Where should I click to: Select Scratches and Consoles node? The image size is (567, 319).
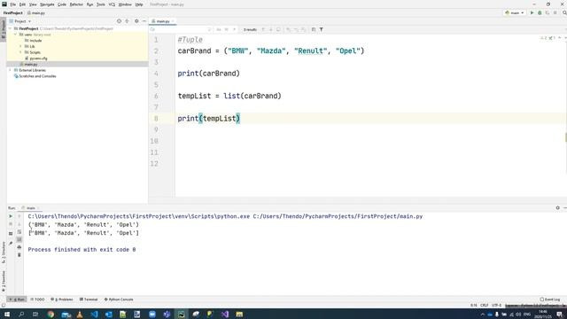[35, 76]
